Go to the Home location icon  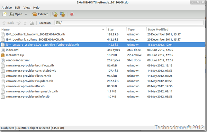[x=32, y=23]
